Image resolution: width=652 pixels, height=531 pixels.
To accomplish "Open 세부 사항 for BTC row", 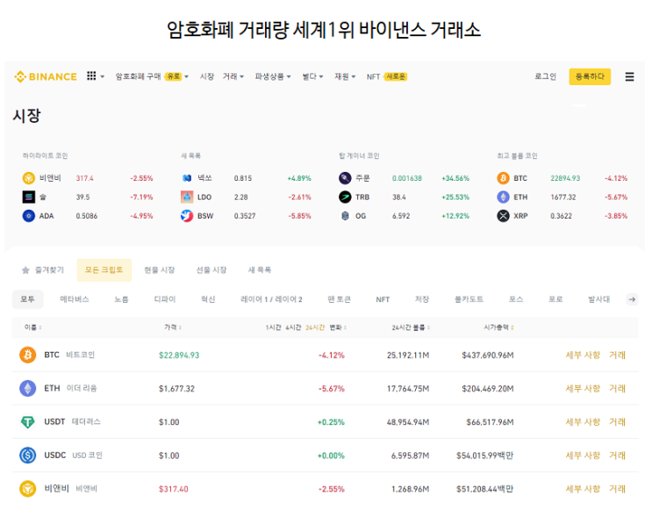I will pyautogui.click(x=583, y=355).
